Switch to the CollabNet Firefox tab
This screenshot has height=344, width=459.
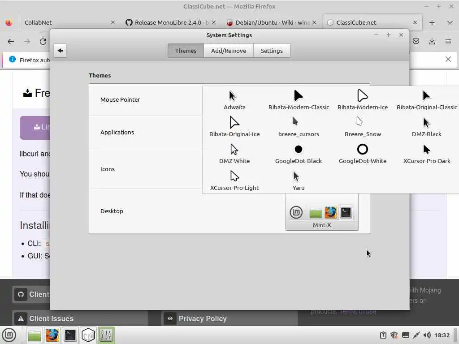68,22
